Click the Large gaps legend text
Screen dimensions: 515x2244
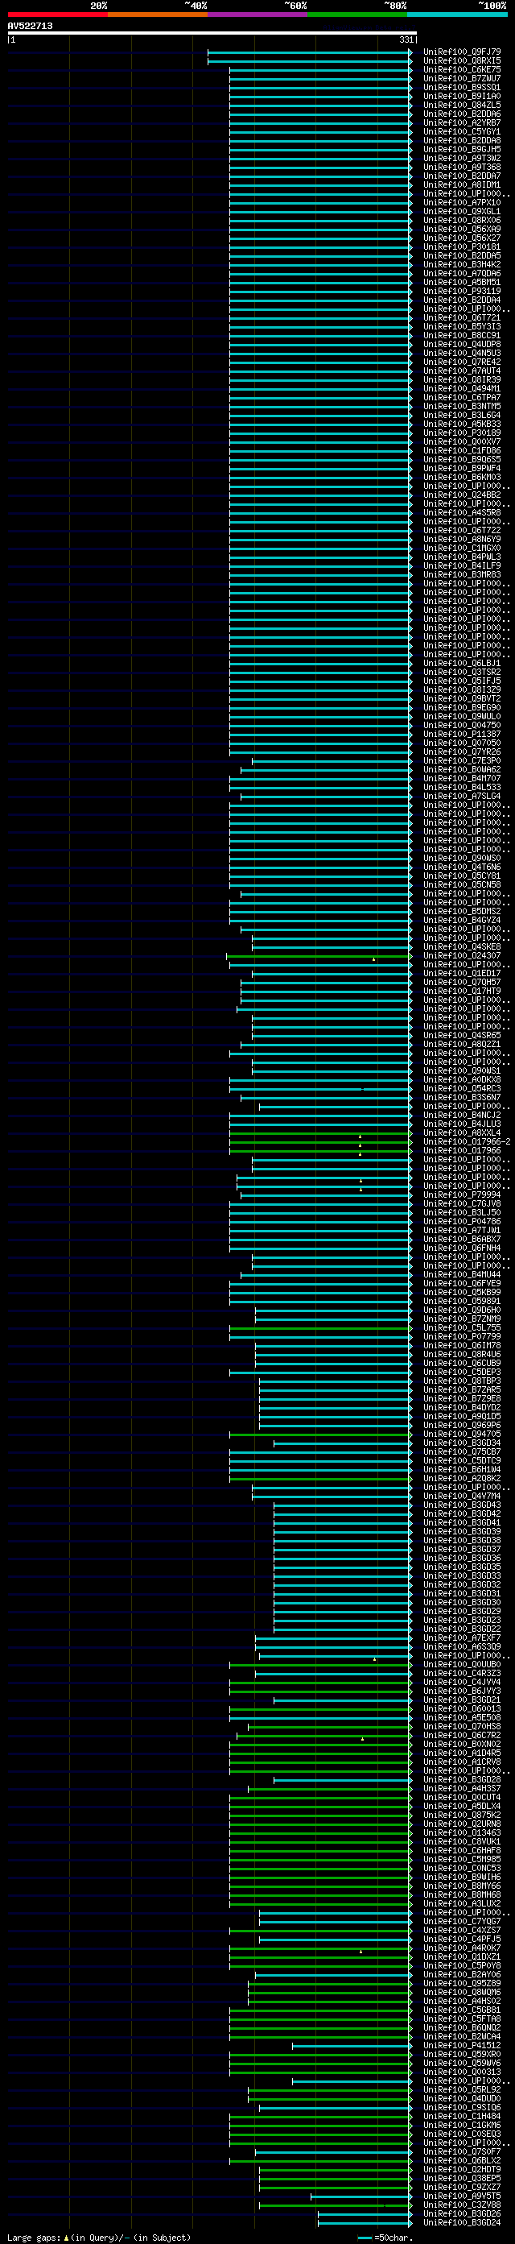pos(34,2237)
